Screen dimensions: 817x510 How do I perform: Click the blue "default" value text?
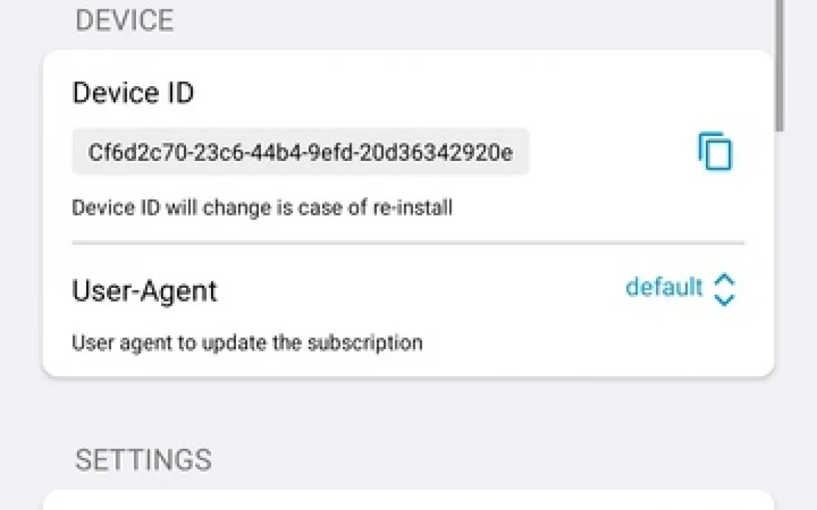[664, 288]
